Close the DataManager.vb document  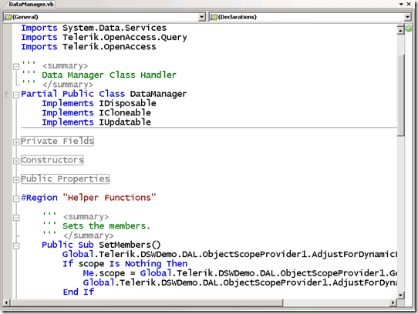[x=409, y=5]
